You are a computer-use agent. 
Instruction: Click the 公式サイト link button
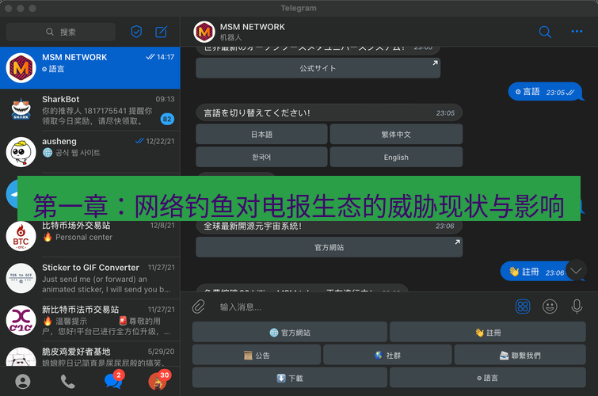pos(318,68)
